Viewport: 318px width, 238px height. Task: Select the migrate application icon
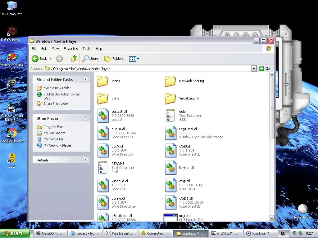tap(170, 217)
